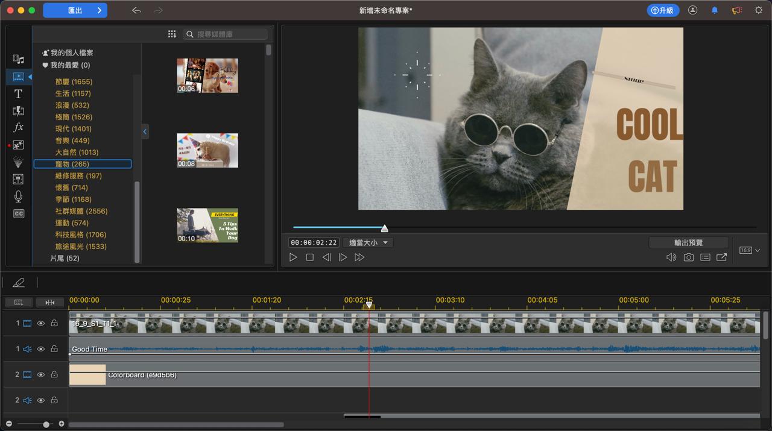Open the settings gear icon

759,10
